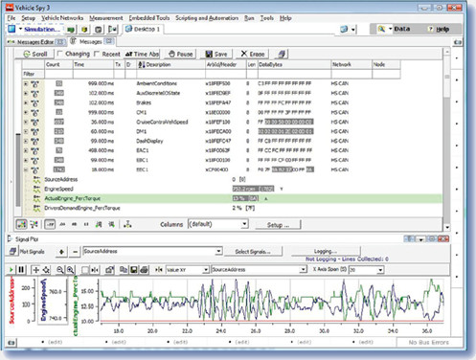Click the Save button
Screen dimensions: 476x360
click(x=216, y=54)
